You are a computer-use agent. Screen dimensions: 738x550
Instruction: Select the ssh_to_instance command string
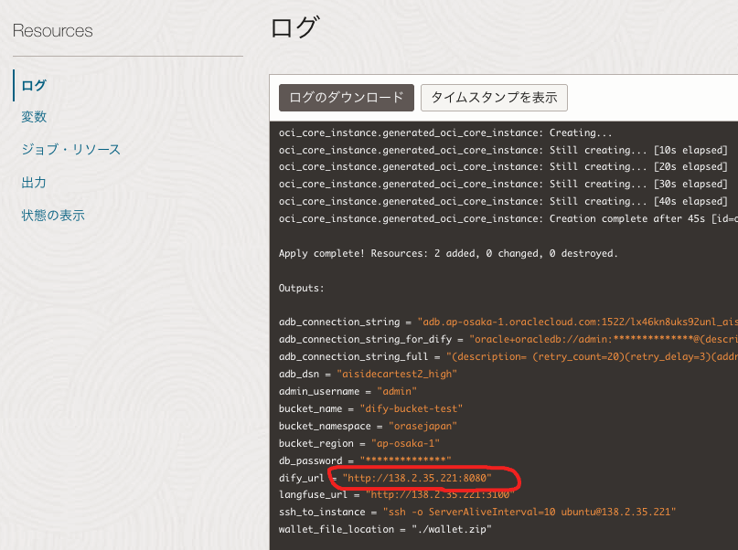529,512
